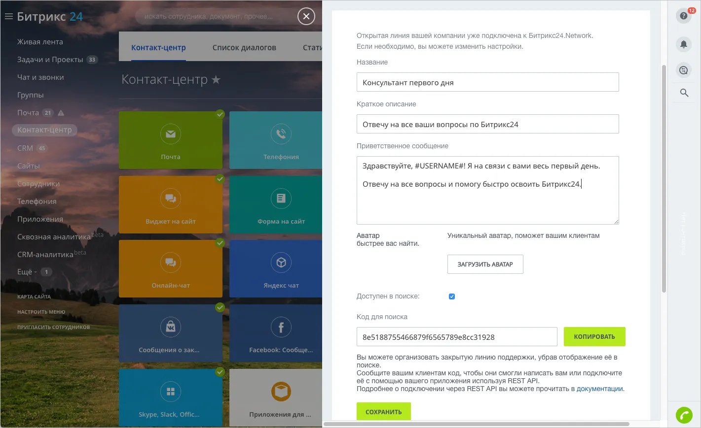
Task: Open CRM in sidebar
Action: [x=25, y=148]
